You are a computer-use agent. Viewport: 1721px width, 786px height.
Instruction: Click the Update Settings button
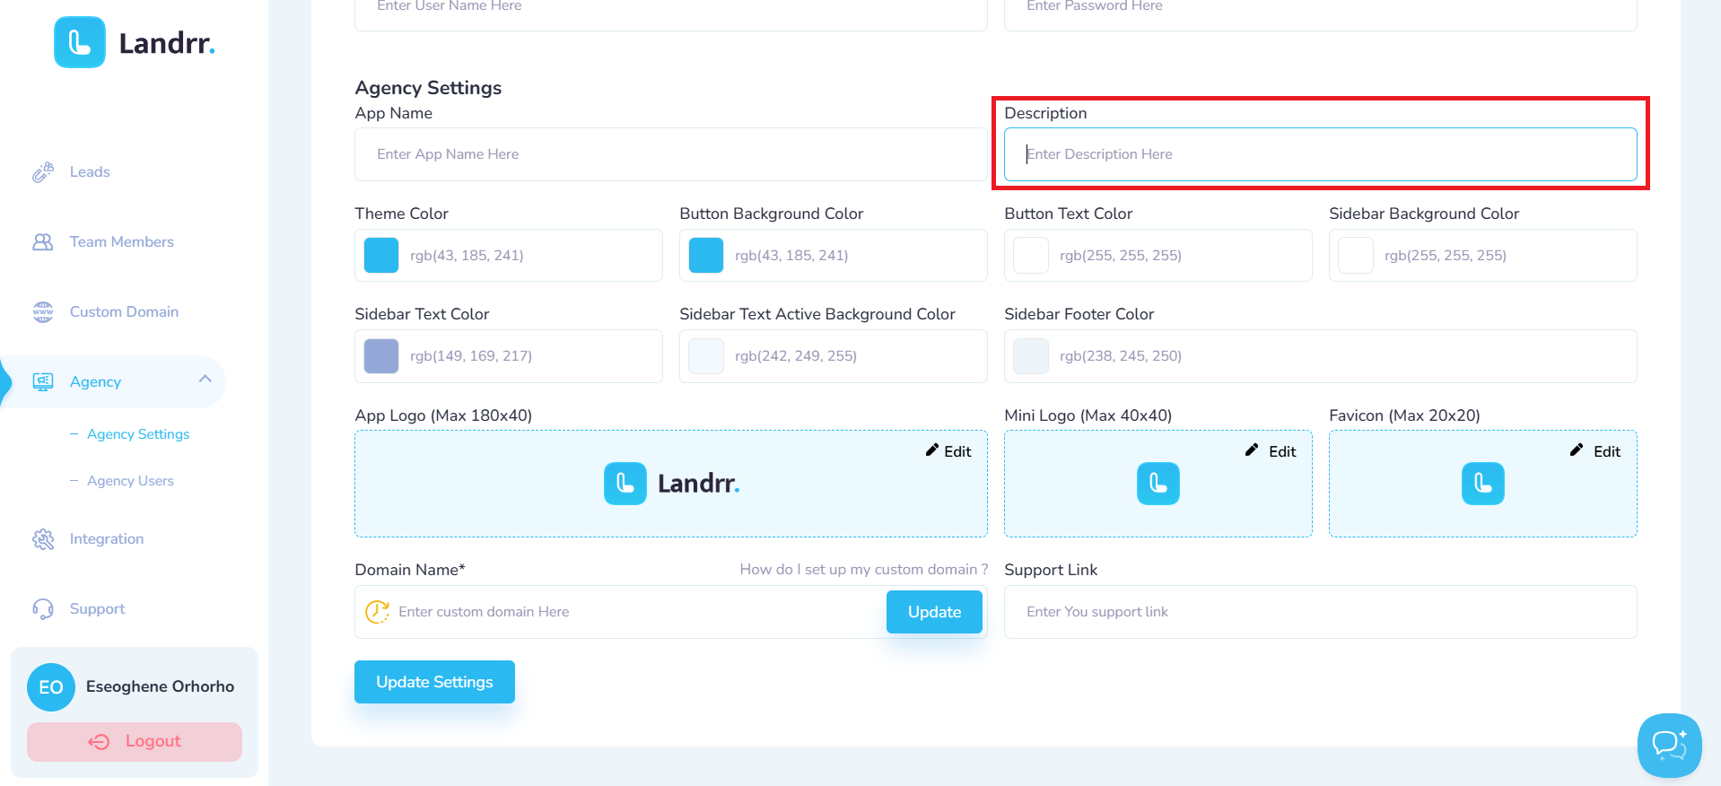point(434,682)
